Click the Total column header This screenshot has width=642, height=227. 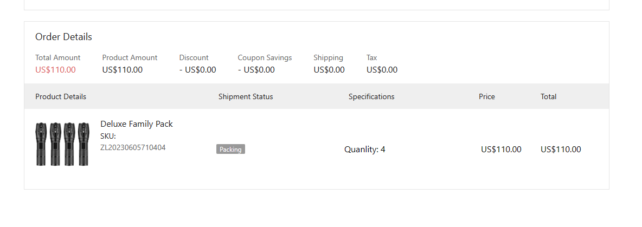(548, 97)
